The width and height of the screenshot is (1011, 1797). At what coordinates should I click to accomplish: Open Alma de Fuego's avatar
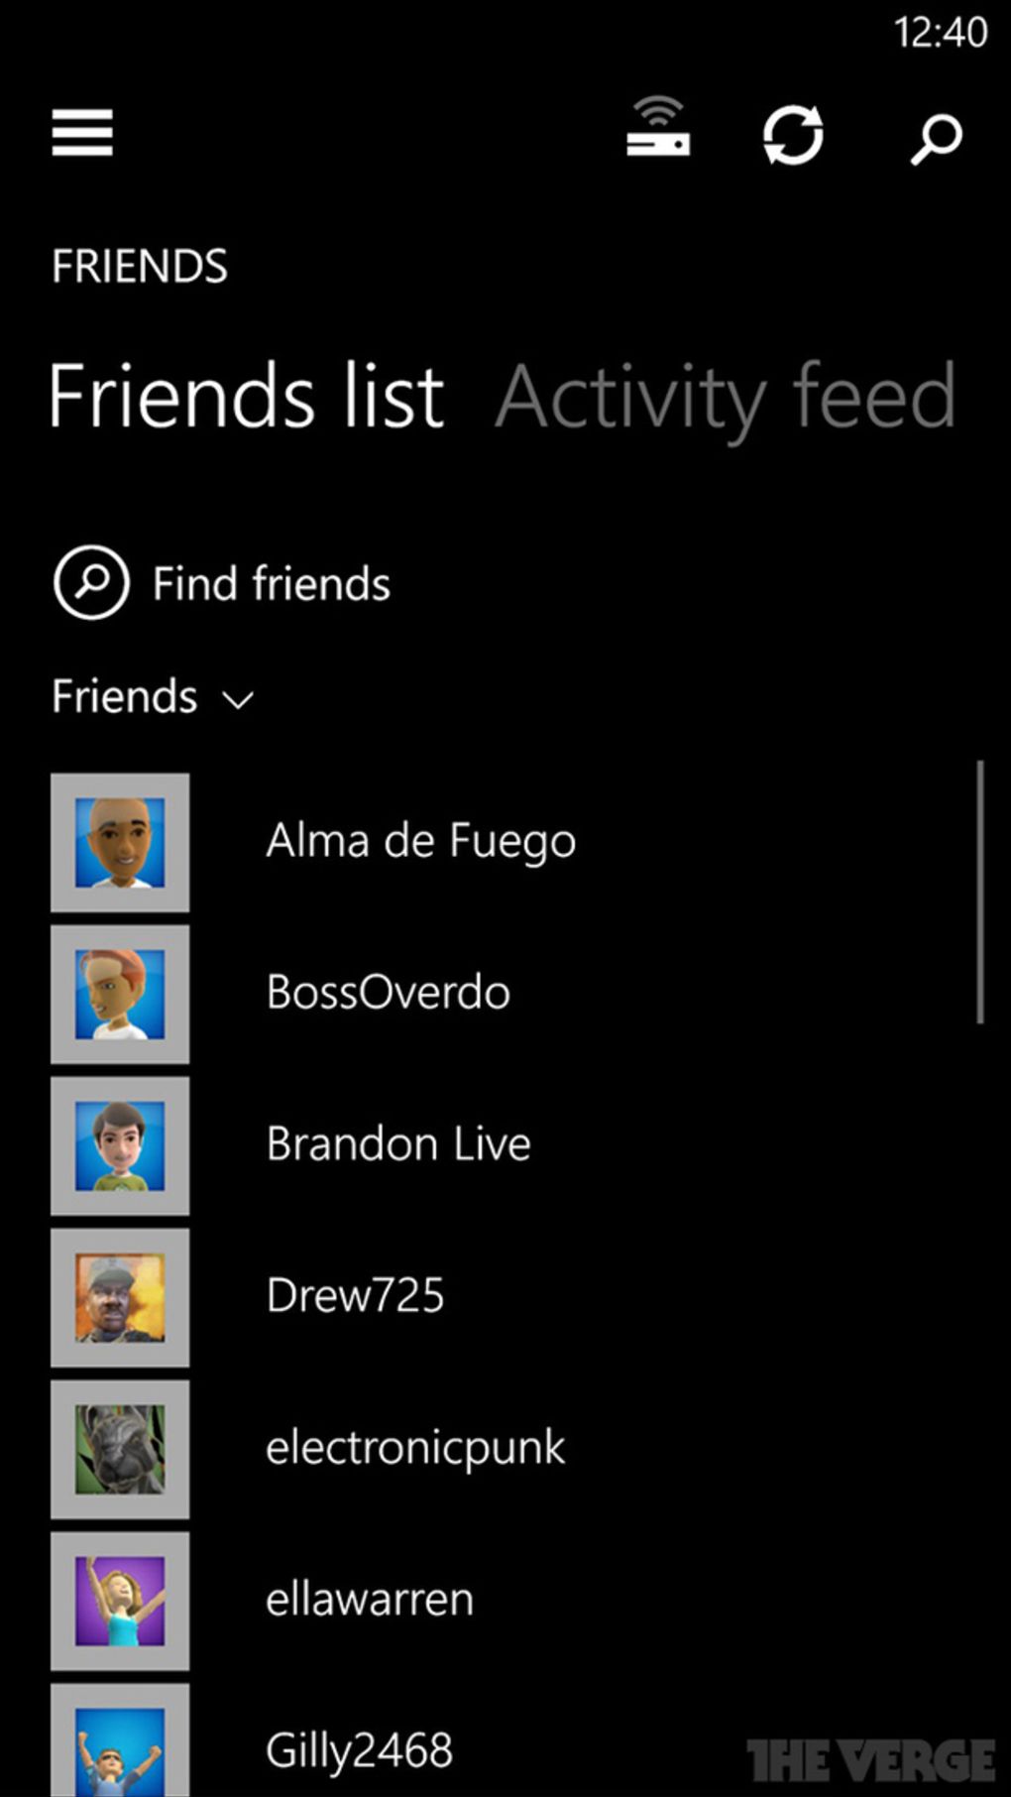point(120,843)
